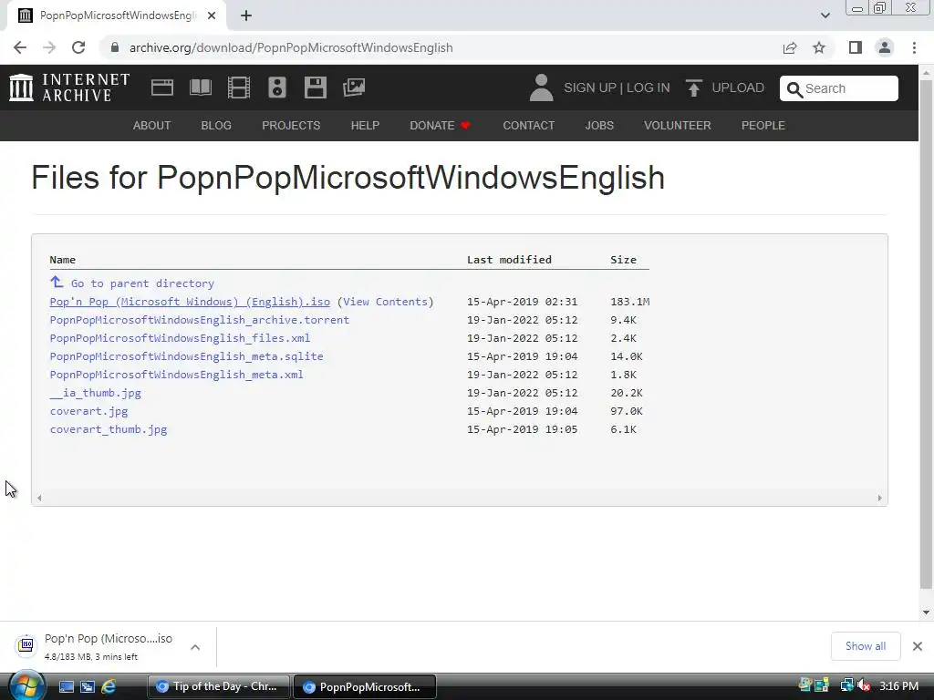Click the file list left scroll arrow
Image resolution: width=934 pixels, height=700 pixels.
[39, 499]
